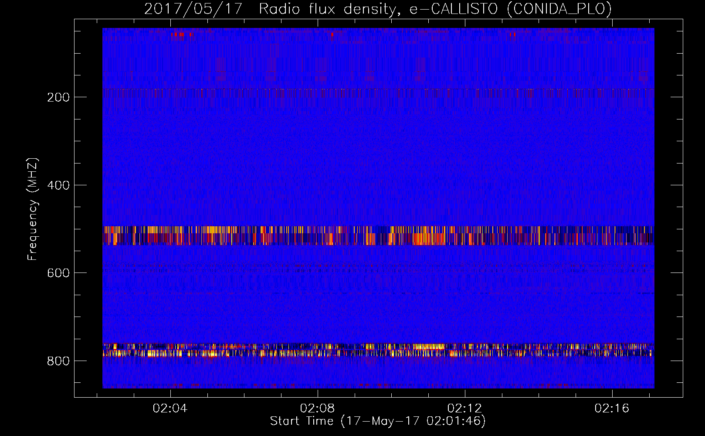Click the 'Frequency (MHZ)' y-axis label

(33, 209)
